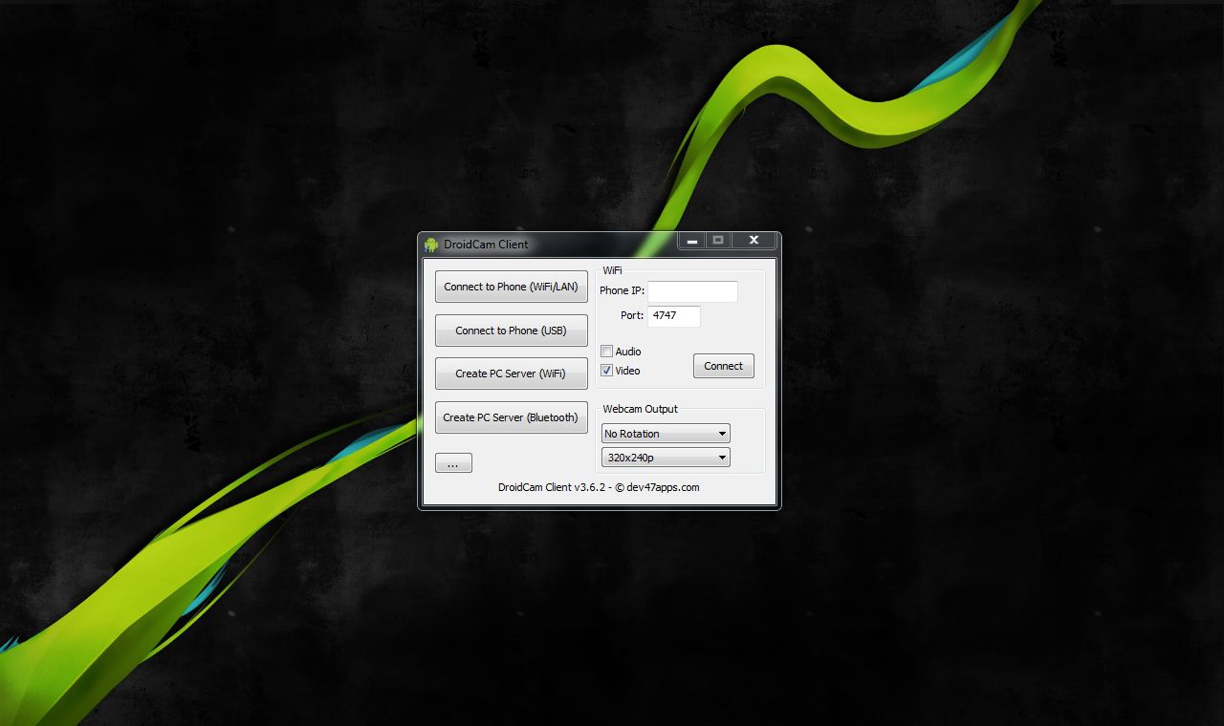Start connection with the Connect button
Screen dimensions: 1224x726
(724, 366)
